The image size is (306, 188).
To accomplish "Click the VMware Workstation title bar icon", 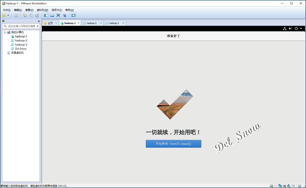I will 3,3.
